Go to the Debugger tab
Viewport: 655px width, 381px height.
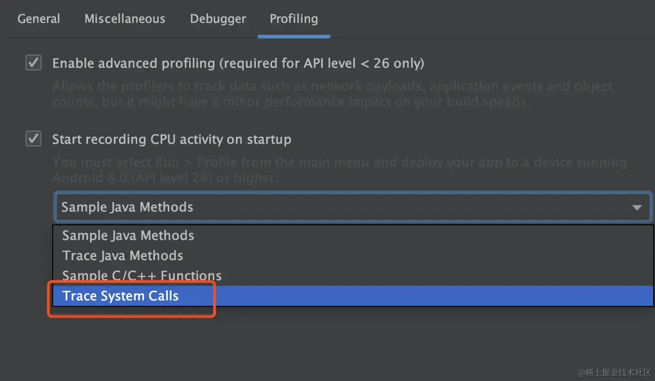(x=218, y=19)
